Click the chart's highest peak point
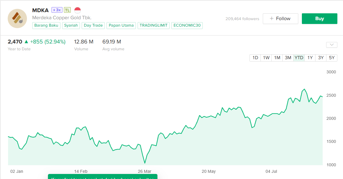 point(304,89)
